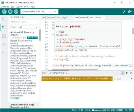Toggle autoscroll in serial monitor

(122, 73)
